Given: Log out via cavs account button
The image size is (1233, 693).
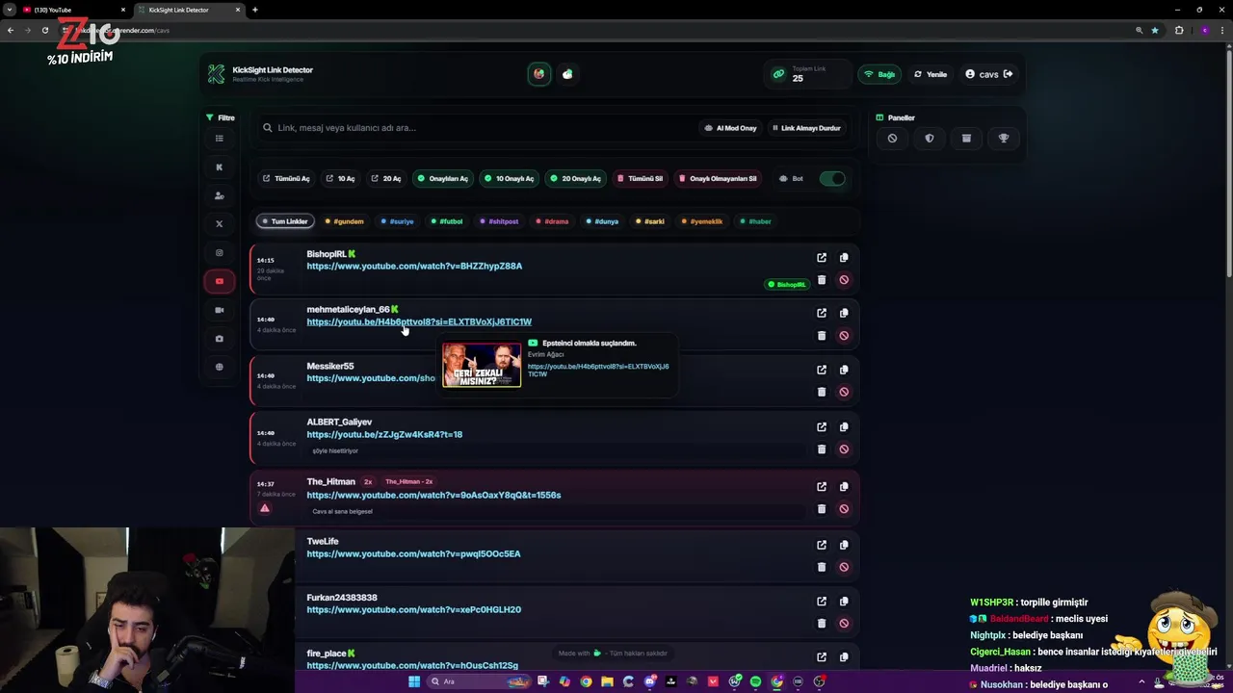Looking at the screenshot, I should pyautogui.click(x=989, y=74).
